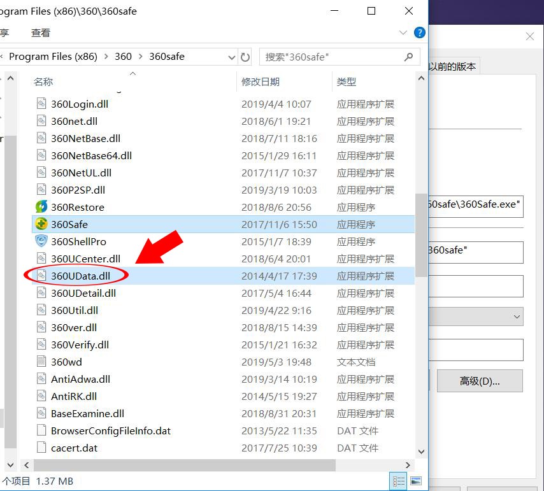Switch to details view layout icon

399,481
